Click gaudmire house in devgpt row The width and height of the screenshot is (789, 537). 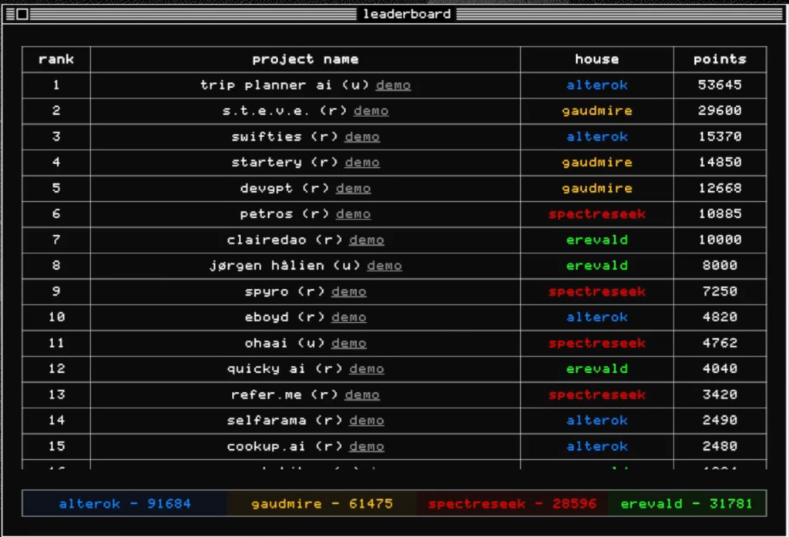597,188
